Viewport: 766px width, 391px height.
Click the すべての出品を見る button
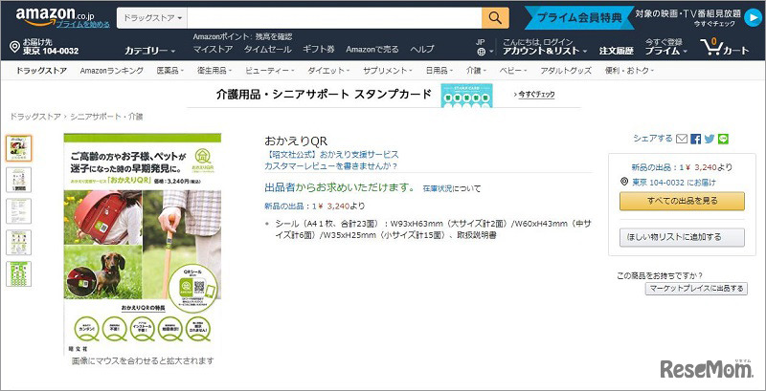682,201
